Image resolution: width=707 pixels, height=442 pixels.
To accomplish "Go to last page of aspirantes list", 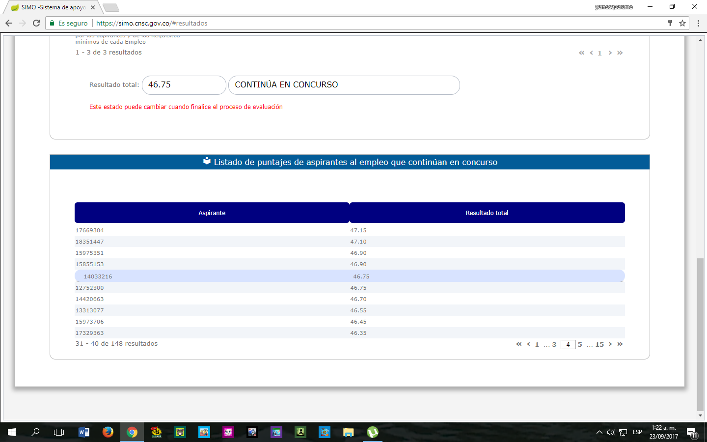I will click(x=620, y=344).
